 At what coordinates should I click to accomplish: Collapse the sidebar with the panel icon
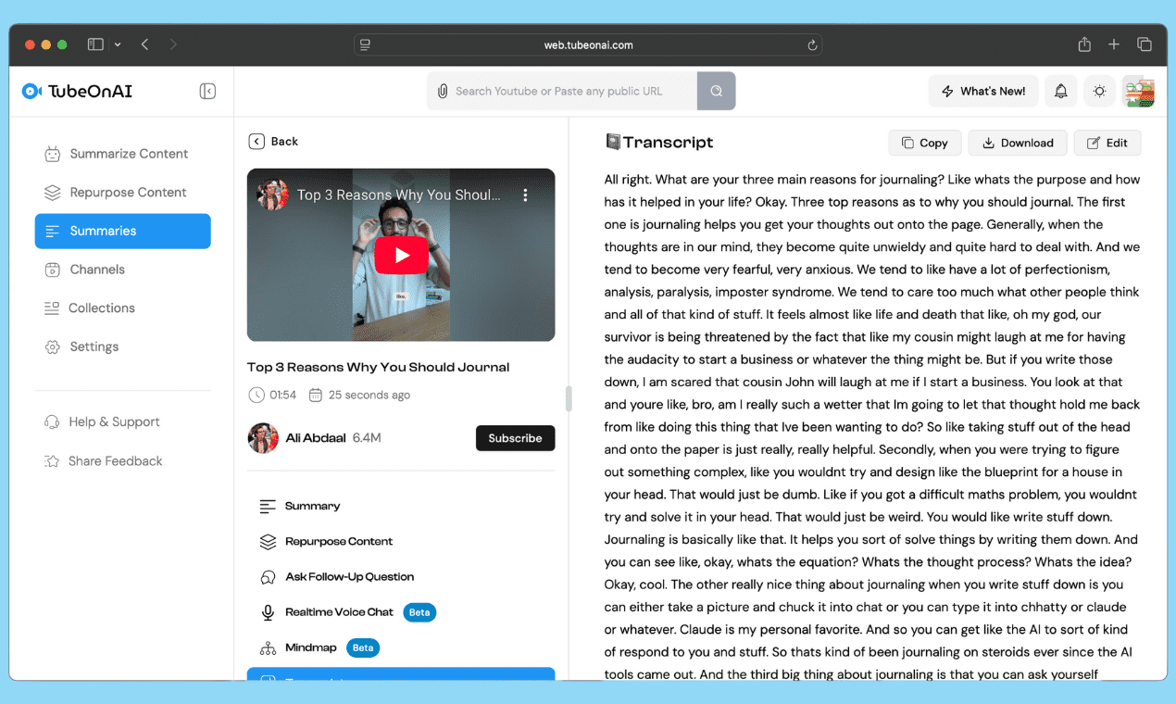207,91
